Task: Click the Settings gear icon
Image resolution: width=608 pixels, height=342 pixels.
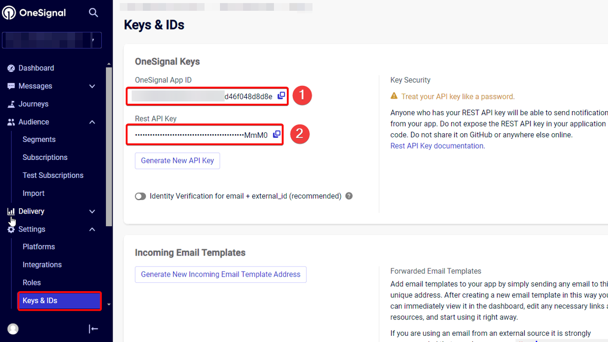Action: (x=11, y=229)
